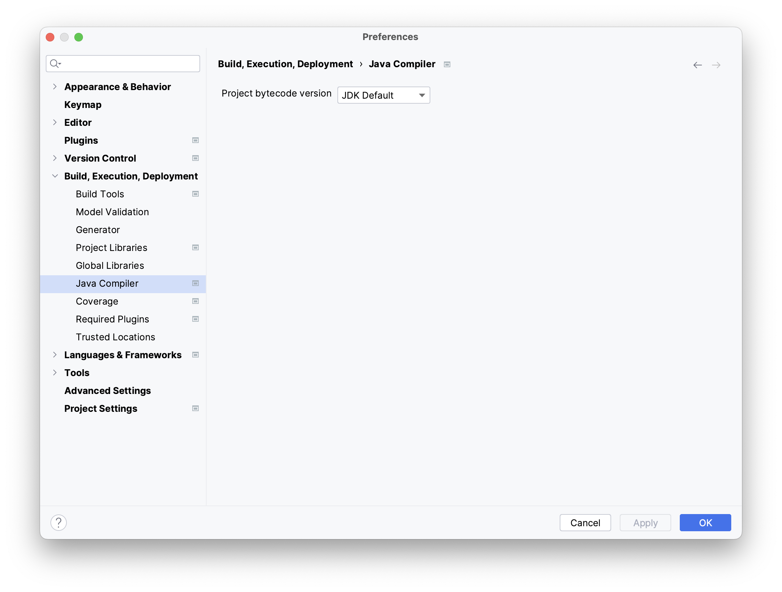Click project-level icon beside Languages & Frameworks
782x592 pixels.
tap(195, 355)
